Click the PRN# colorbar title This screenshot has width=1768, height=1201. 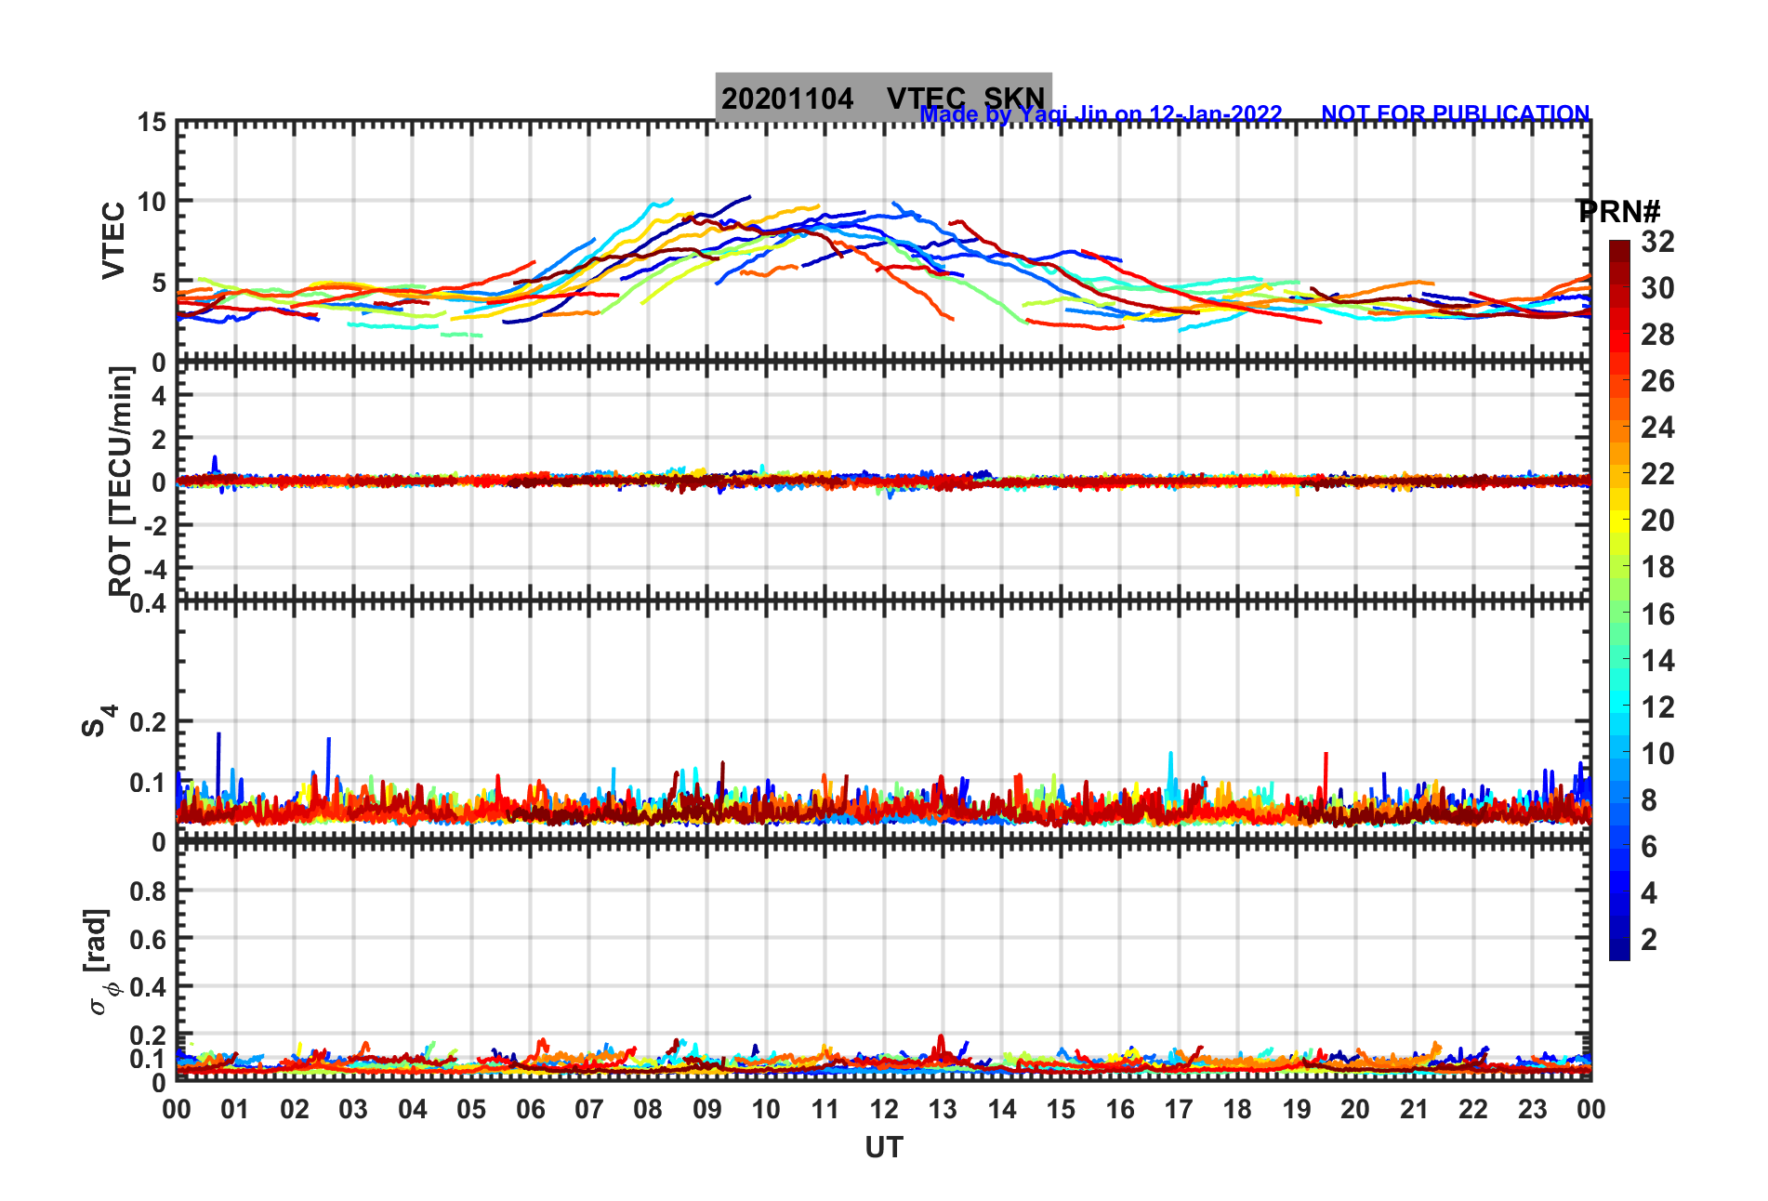pos(1618,211)
